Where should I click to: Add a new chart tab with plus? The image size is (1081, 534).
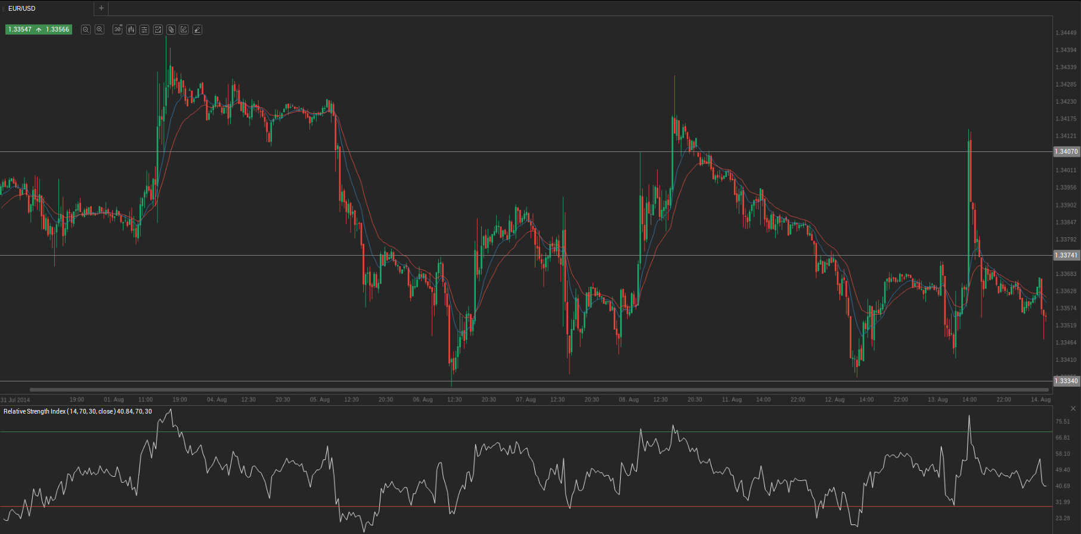(101, 8)
